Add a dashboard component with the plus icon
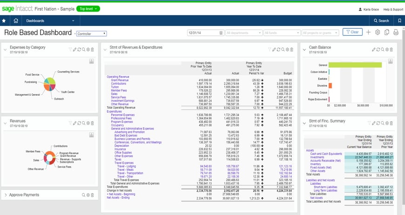This screenshot has width=405, height=215. point(368,32)
